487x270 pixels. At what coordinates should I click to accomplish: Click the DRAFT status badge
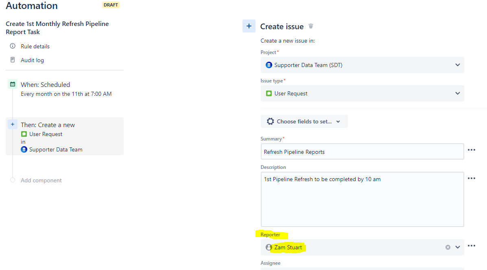click(x=111, y=5)
